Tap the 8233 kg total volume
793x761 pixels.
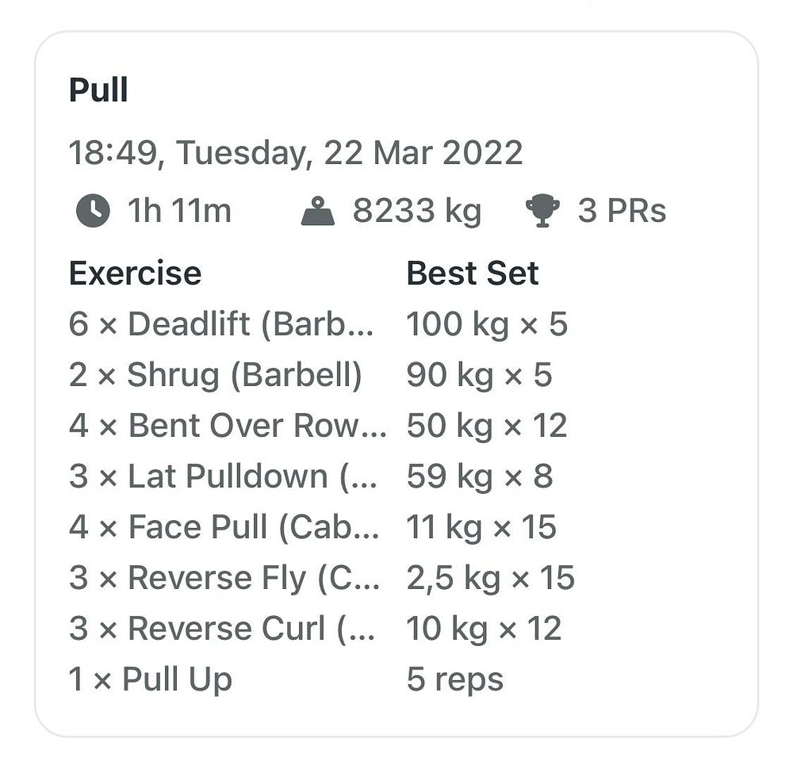417,211
